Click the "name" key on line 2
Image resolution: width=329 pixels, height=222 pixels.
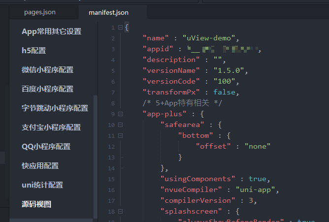(156, 38)
